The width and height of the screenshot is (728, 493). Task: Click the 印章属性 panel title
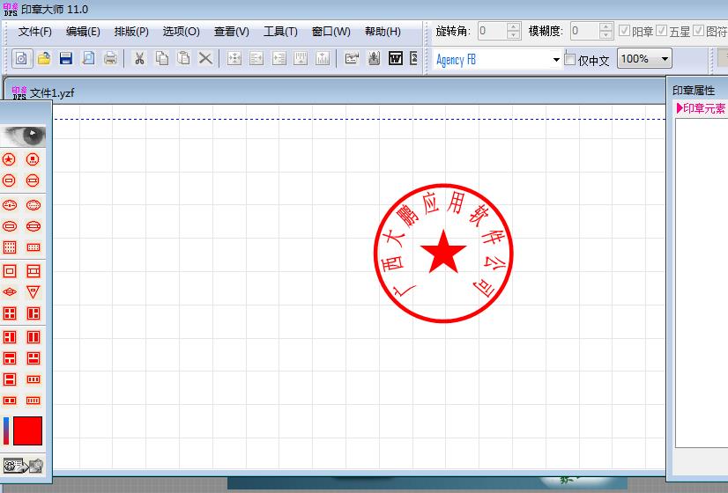[693, 91]
